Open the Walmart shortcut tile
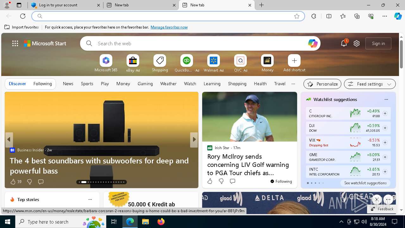 click(214, 63)
